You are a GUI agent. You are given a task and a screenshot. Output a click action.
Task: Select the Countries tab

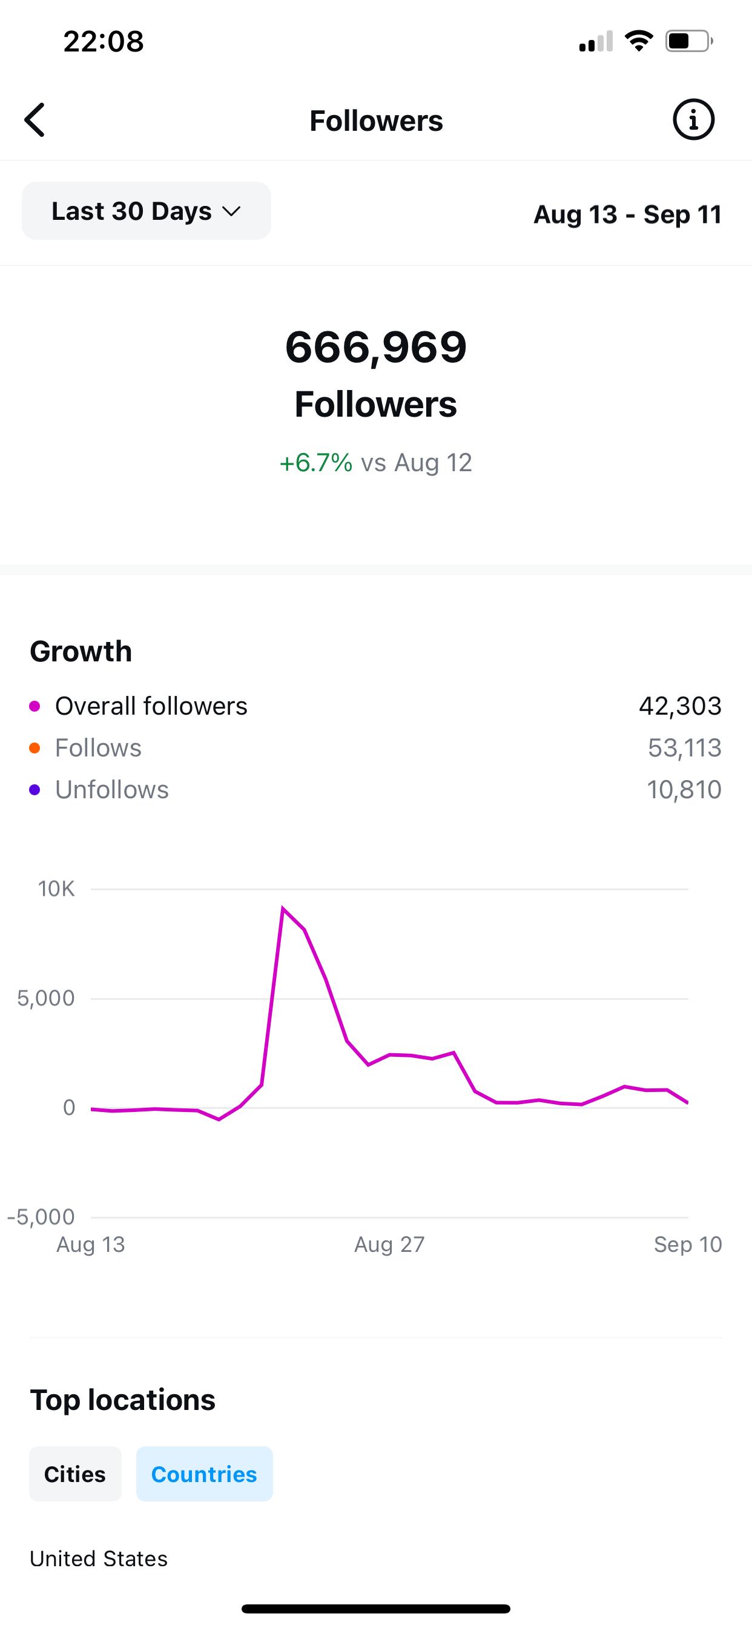204,1474
